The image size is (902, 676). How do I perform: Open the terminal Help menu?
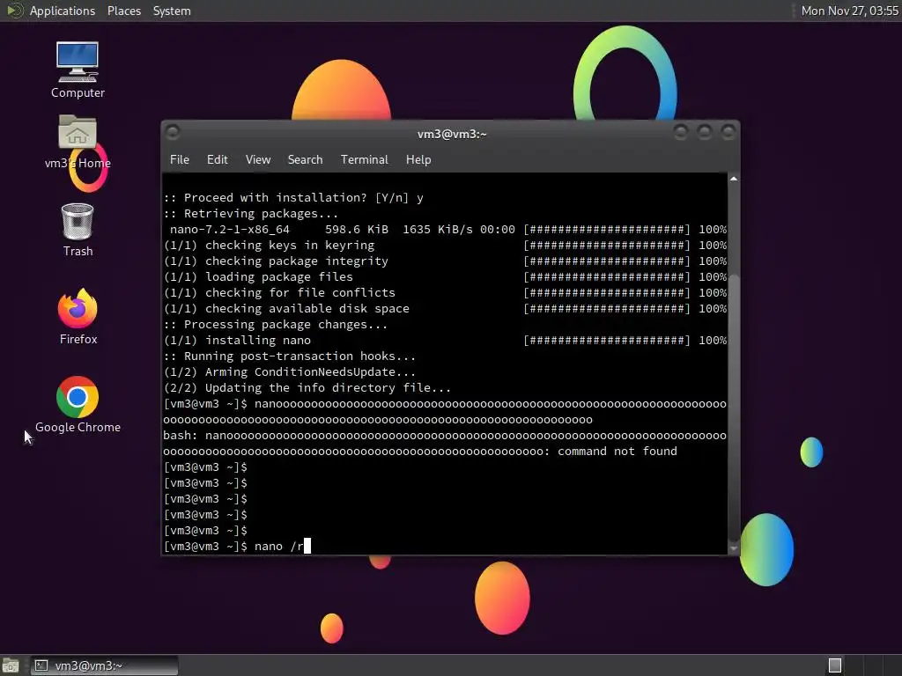[418, 160]
